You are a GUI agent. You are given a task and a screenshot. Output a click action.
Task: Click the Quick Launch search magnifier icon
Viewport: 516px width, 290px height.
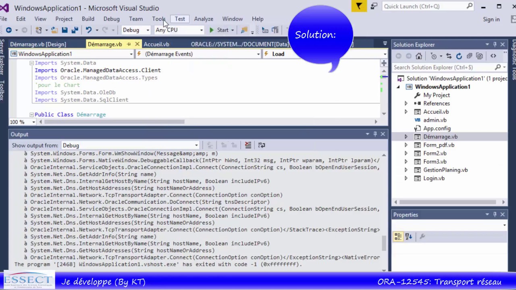pos(470,6)
